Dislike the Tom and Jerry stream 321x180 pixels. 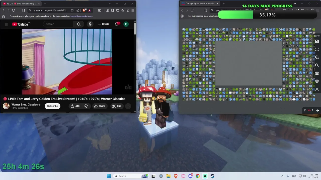[x=86, y=106]
